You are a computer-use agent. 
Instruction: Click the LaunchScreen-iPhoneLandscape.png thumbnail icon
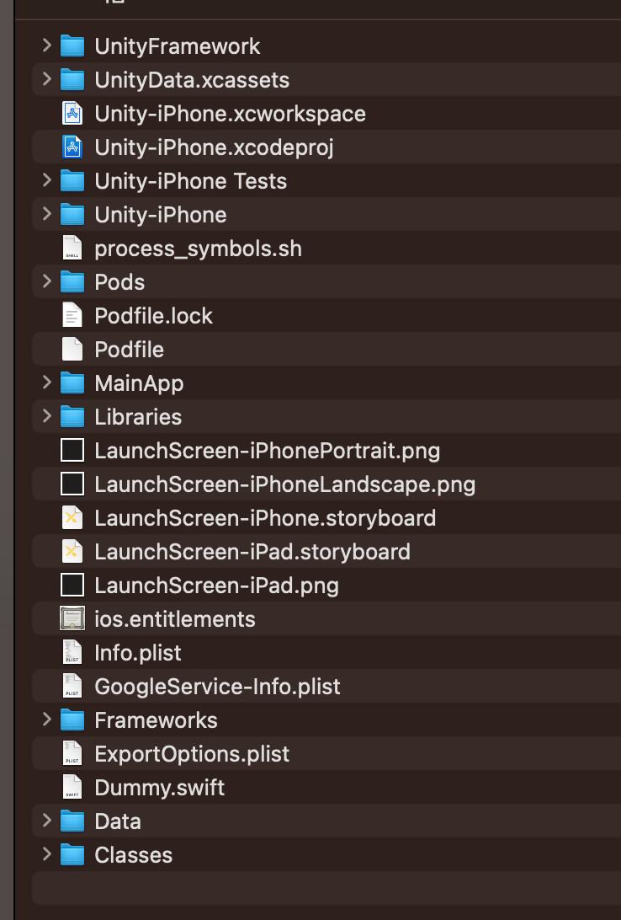(72, 484)
